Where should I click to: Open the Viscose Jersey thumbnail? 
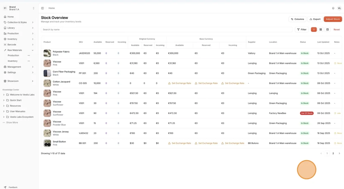coord(47,133)
